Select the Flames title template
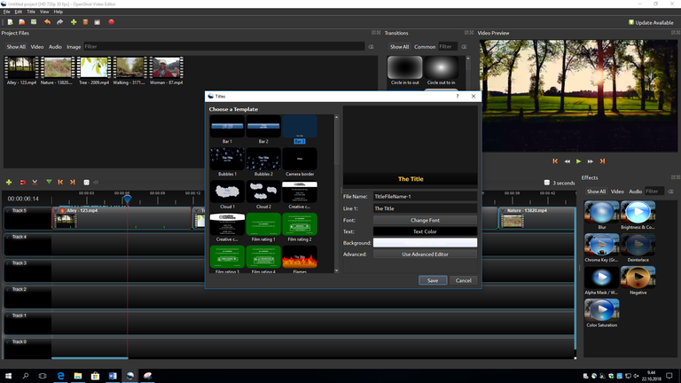Image resolution: width=681 pixels, height=383 pixels. (299, 258)
